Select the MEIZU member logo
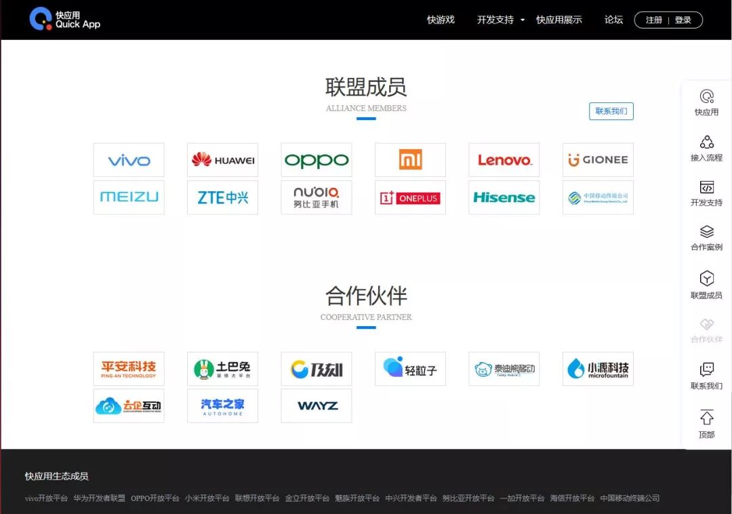The image size is (732, 514). [129, 197]
